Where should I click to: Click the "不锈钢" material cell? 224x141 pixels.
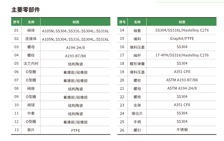(x=182, y=130)
